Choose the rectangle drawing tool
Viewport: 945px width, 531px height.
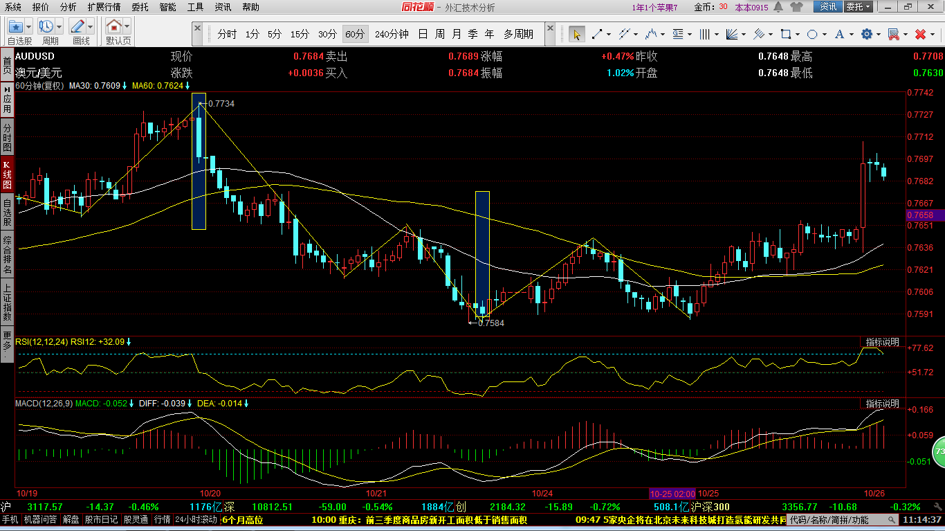[786, 34]
